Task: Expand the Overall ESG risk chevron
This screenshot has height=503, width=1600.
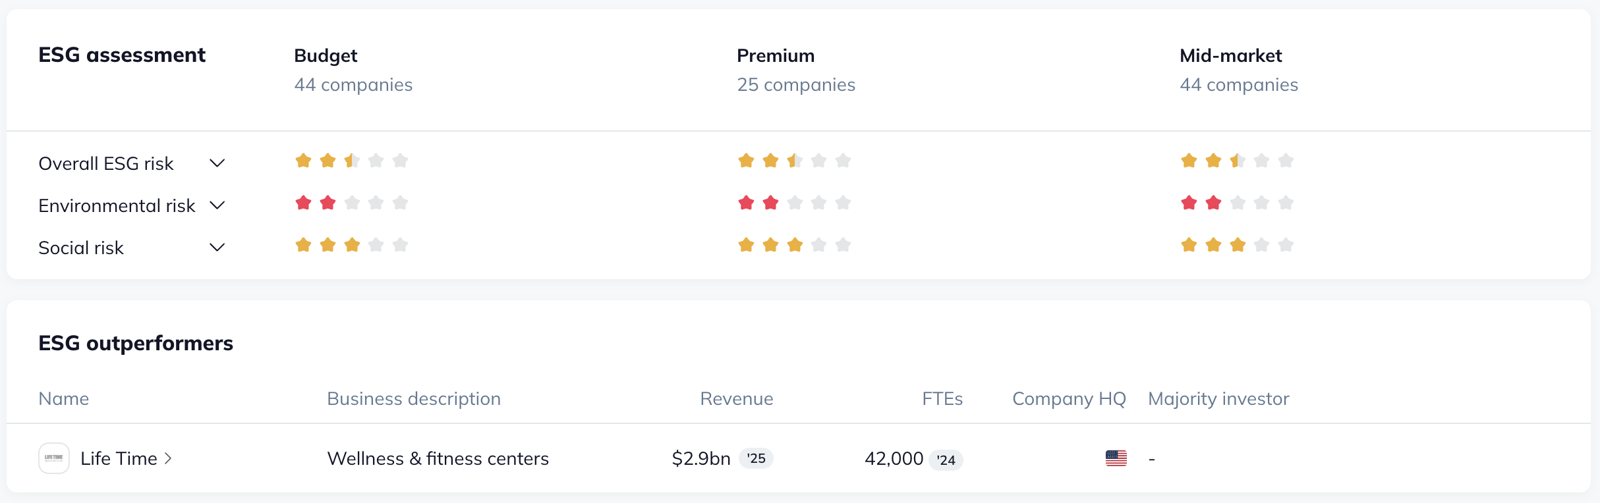Action: click(x=217, y=163)
